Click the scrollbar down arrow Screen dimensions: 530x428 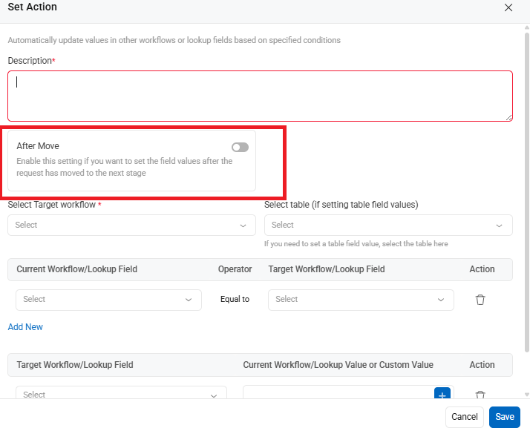click(x=526, y=394)
